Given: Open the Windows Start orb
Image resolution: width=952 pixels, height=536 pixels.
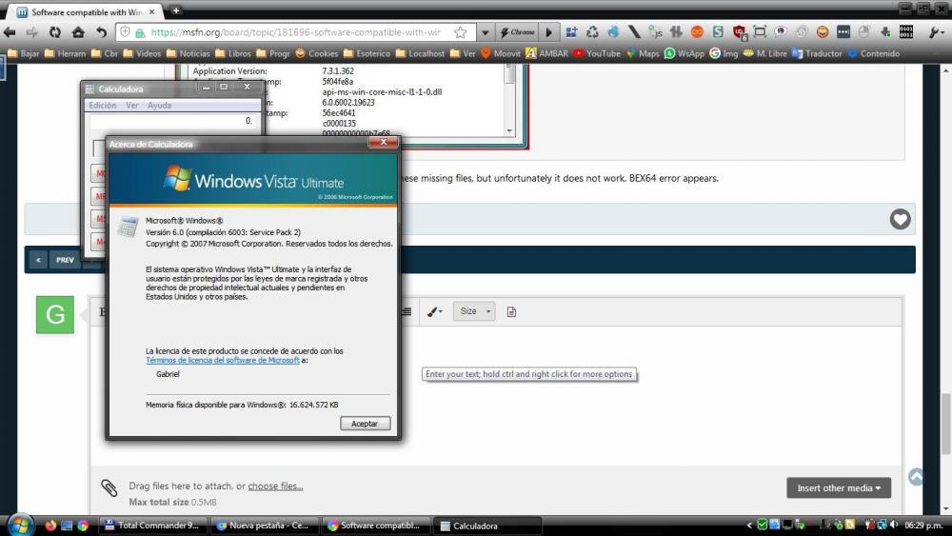Looking at the screenshot, I should pyautogui.click(x=20, y=526).
